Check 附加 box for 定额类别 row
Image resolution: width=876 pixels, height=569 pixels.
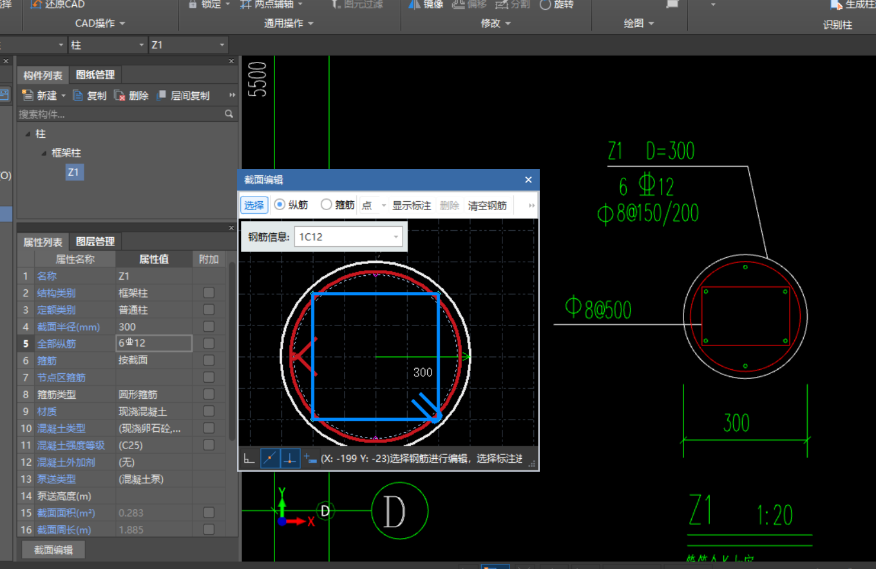tap(209, 309)
